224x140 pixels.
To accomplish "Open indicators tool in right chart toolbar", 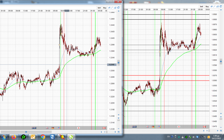I will 211,6.
